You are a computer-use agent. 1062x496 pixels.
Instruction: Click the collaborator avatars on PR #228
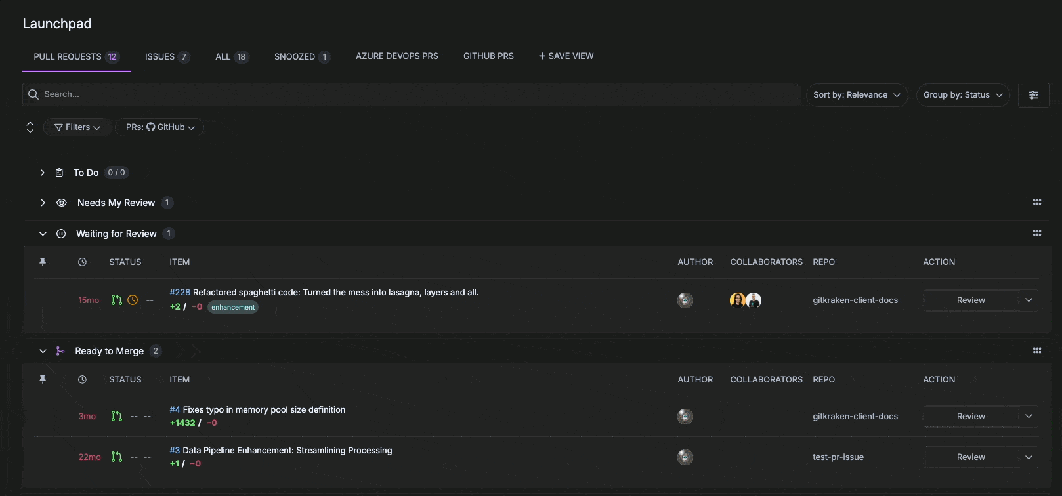pyautogui.click(x=745, y=300)
